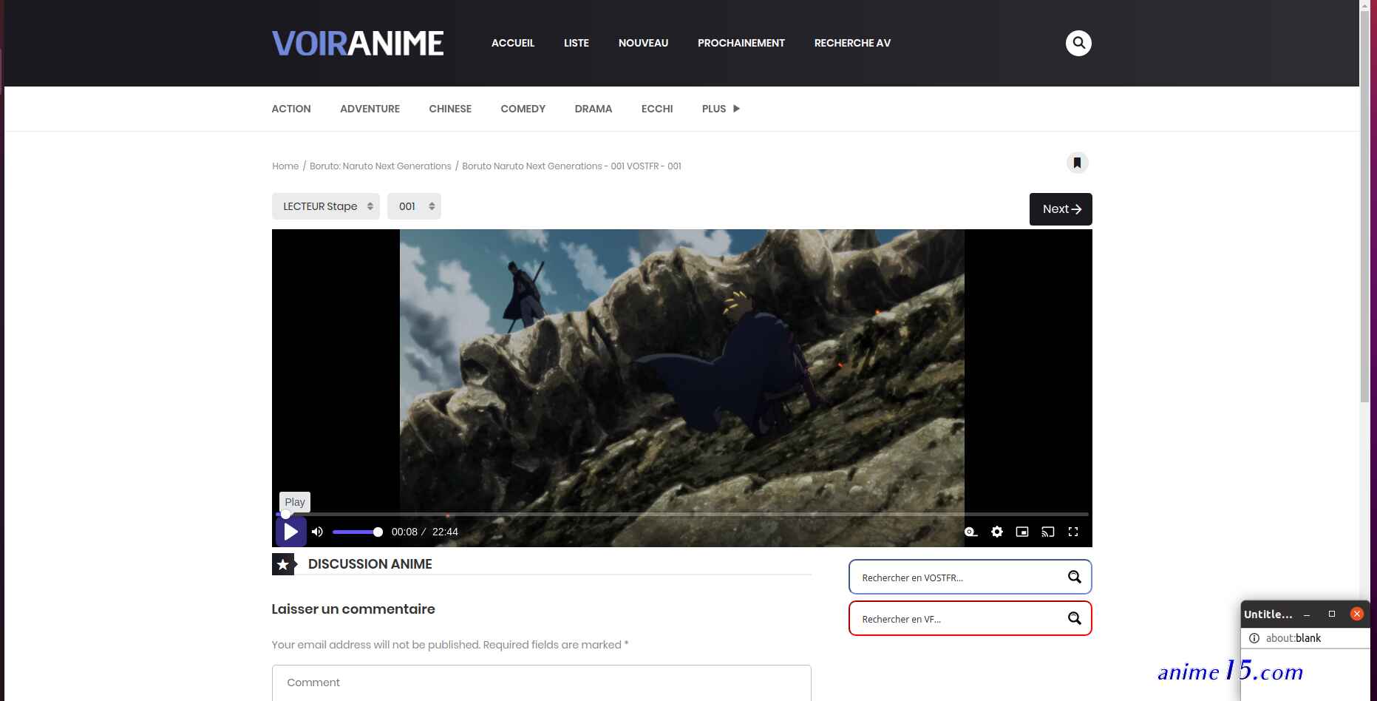Image resolution: width=1377 pixels, height=701 pixels.
Task: Browse the CHINESE genre
Action: pyautogui.click(x=450, y=109)
